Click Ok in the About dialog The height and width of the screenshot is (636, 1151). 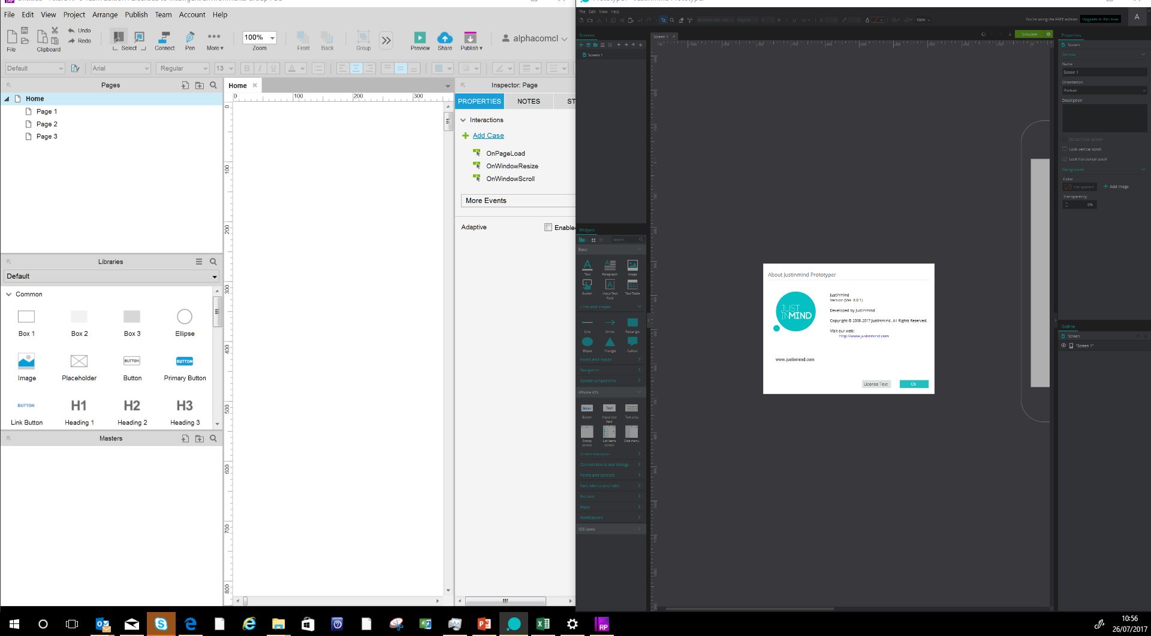coord(913,384)
